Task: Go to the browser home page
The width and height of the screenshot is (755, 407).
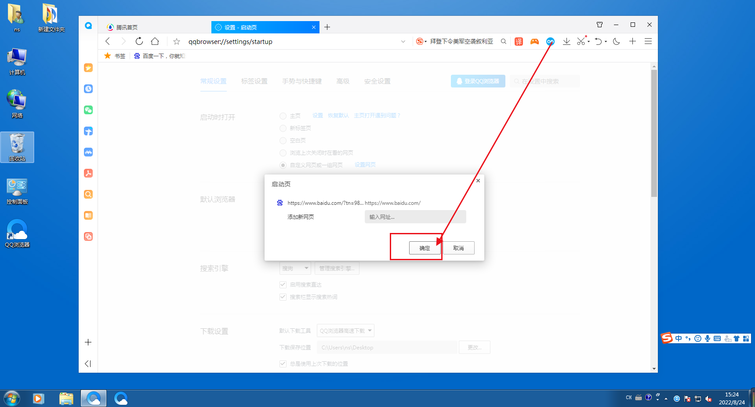Action: (155, 41)
